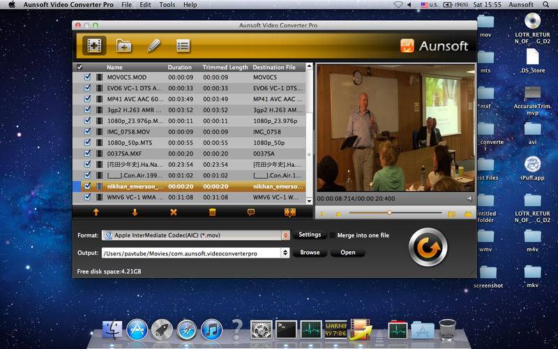Click the video preview image
558x349 pixels.
pos(395,128)
